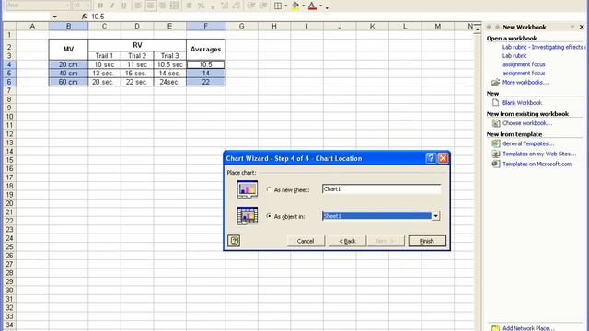Click the fx Insert Function icon
This screenshot has width=589, height=331.
[x=84, y=17]
